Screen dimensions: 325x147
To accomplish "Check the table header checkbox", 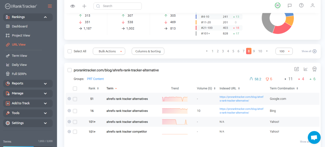I will point(75,89).
